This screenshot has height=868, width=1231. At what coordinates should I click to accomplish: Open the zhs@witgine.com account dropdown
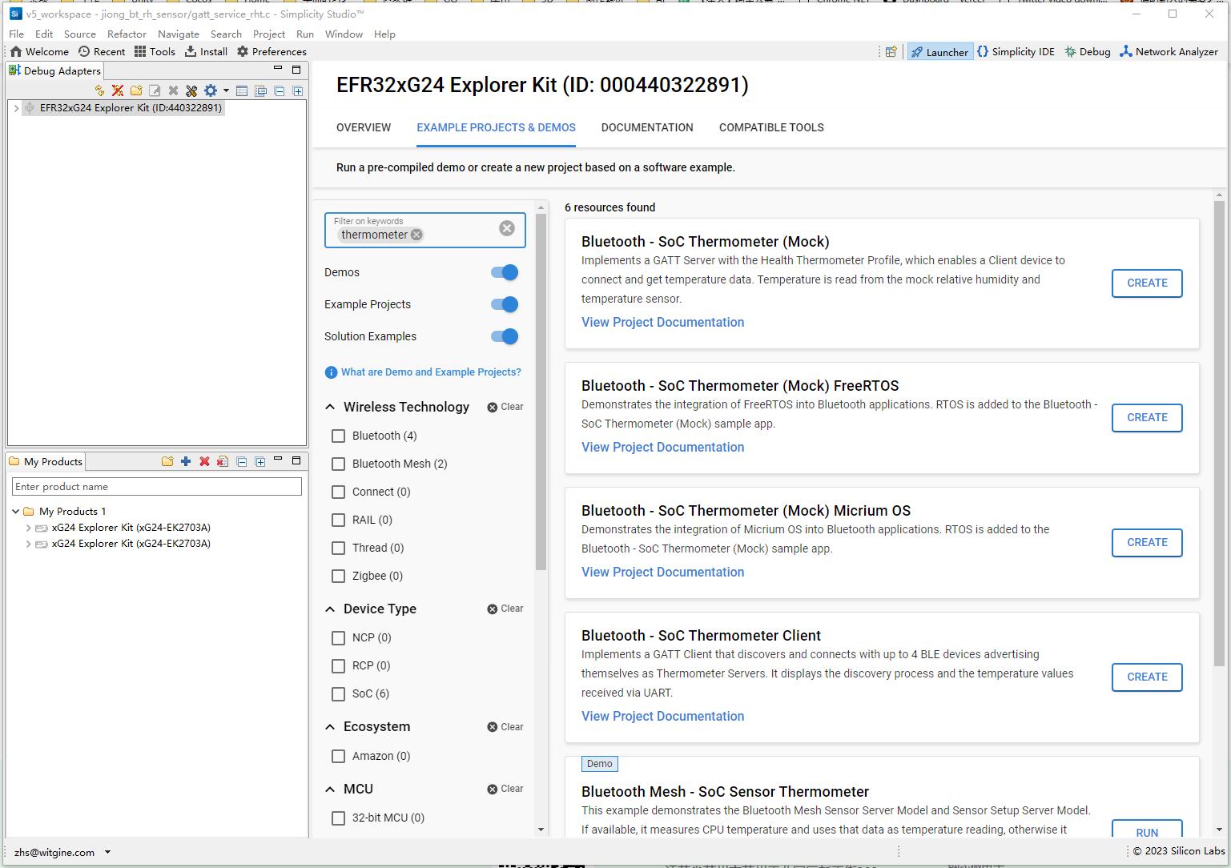tap(107, 852)
